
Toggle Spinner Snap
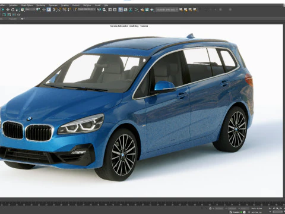[x=69, y=10]
